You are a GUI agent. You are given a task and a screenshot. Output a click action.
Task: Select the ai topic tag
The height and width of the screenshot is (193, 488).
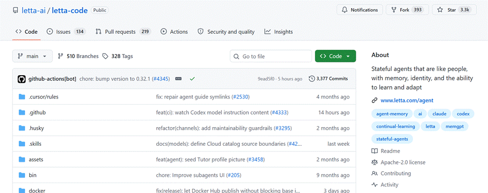click(x=420, y=114)
